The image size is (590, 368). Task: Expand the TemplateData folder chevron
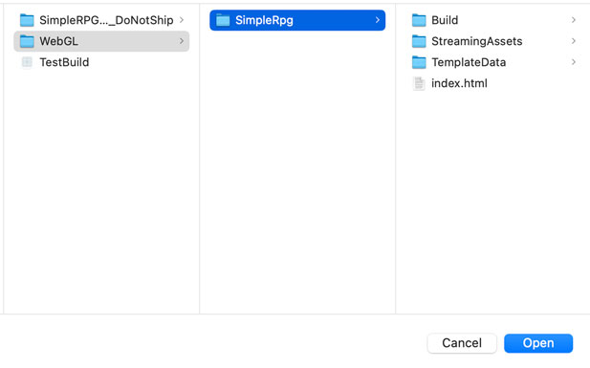[574, 62]
